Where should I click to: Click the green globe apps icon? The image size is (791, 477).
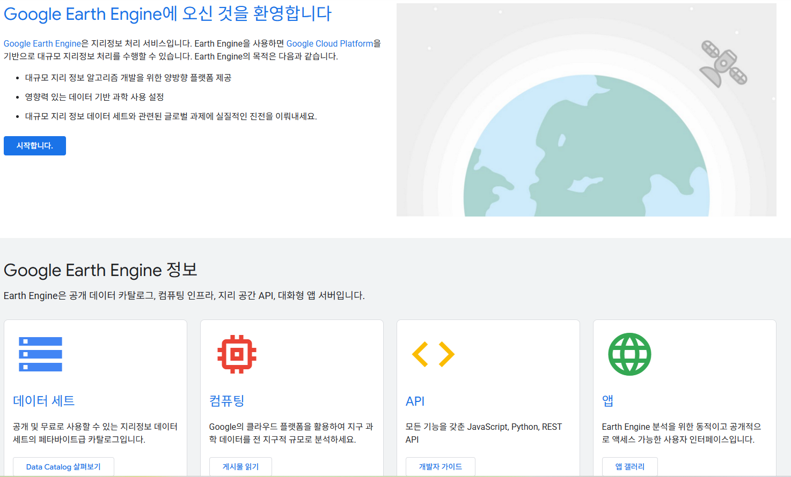pos(629,354)
